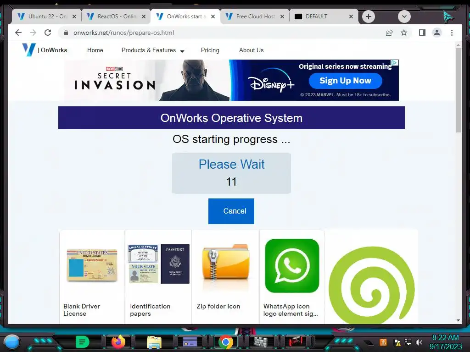Image resolution: width=470 pixels, height=352 pixels.
Task: Click the Secret Invasion ad banner
Action: point(231,80)
